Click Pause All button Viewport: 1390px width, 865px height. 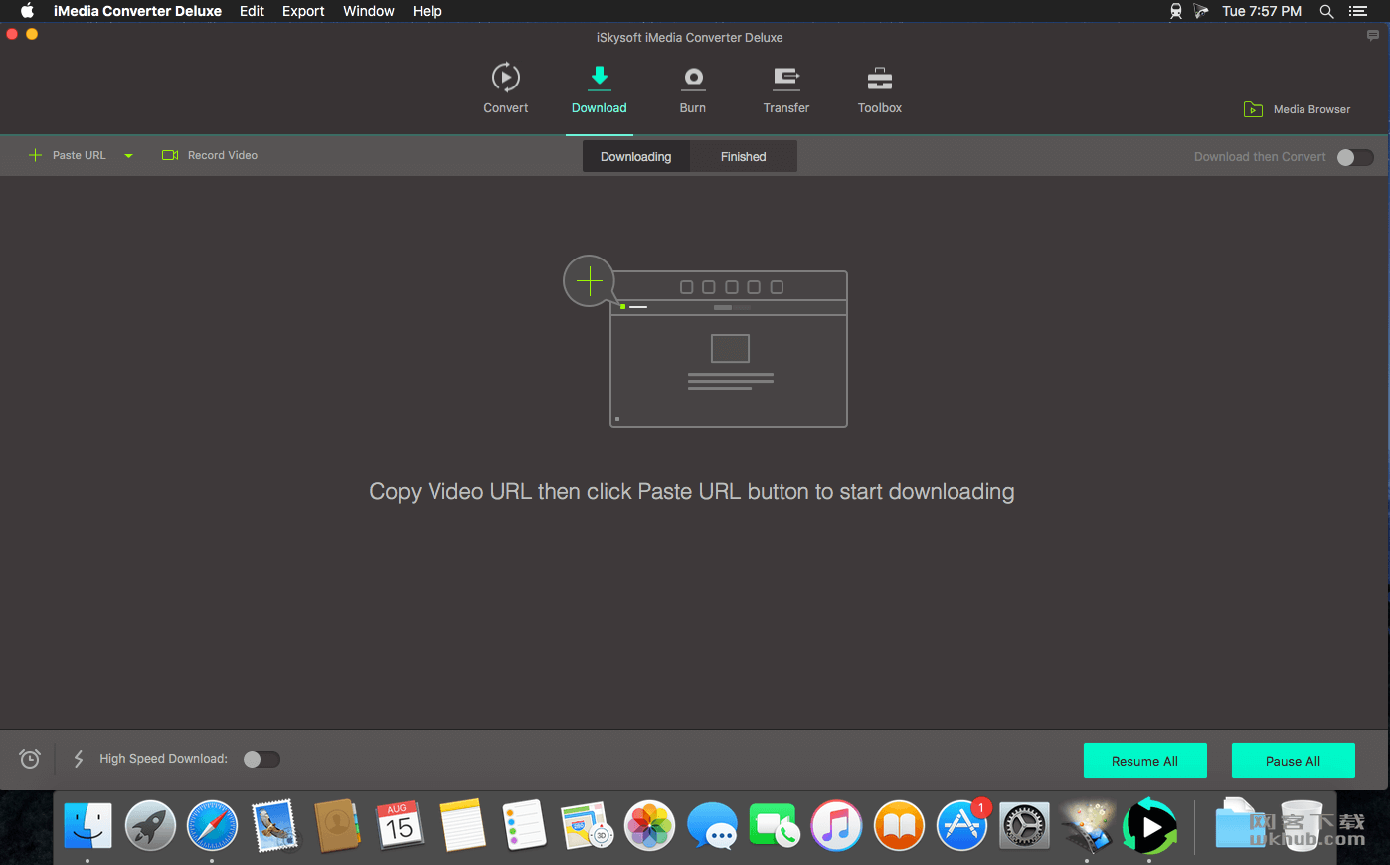pyautogui.click(x=1293, y=761)
